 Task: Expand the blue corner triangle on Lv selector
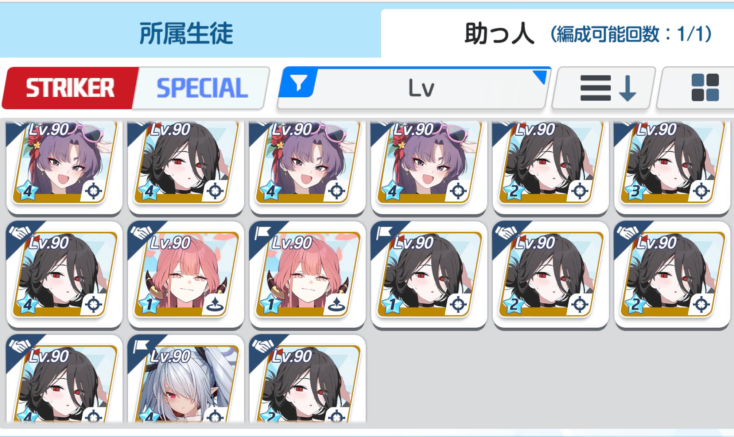[x=540, y=77]
